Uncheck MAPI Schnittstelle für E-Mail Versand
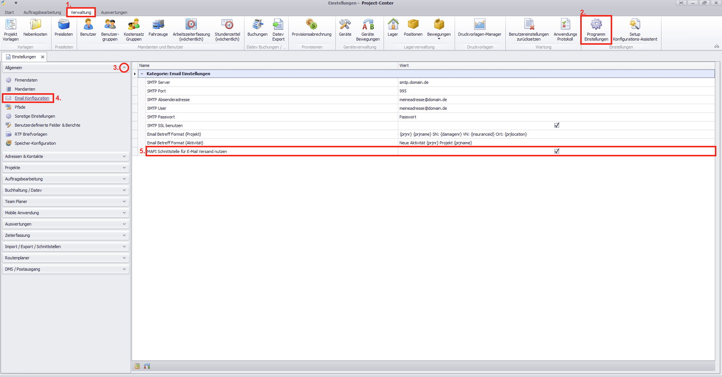The image size is (722, 377). tap(557, 151)
